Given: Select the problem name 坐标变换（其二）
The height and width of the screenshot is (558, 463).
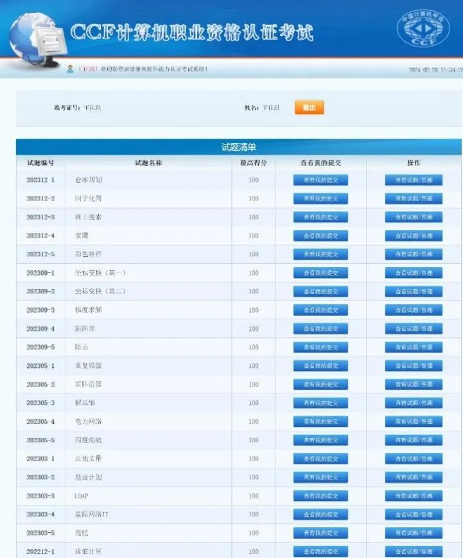Looking at the screenshot, I should coord(100,292).
